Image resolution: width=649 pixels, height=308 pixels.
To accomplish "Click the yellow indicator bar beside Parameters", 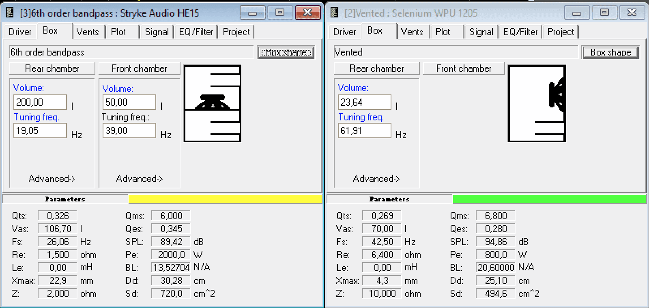I will click(225, 199).
